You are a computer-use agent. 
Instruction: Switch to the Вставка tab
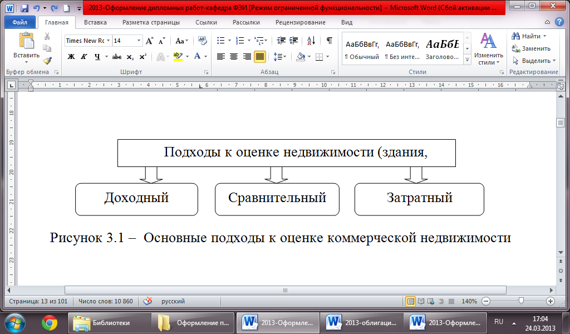coord(95,22)
